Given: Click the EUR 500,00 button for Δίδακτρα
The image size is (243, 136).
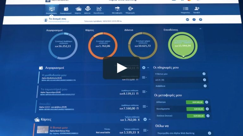Looking at the screenshot, I should (195, 102).
